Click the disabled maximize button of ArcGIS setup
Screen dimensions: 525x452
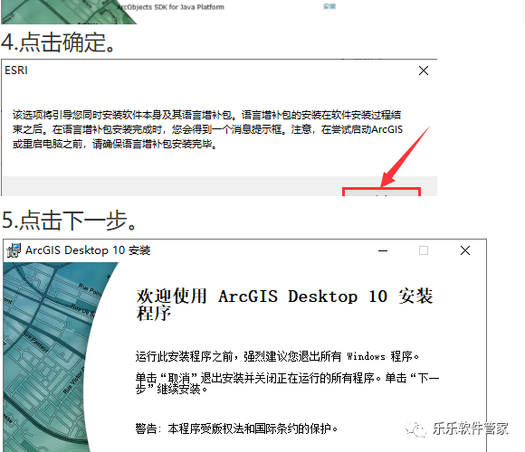pyautogui.click(x=424, y=250)
